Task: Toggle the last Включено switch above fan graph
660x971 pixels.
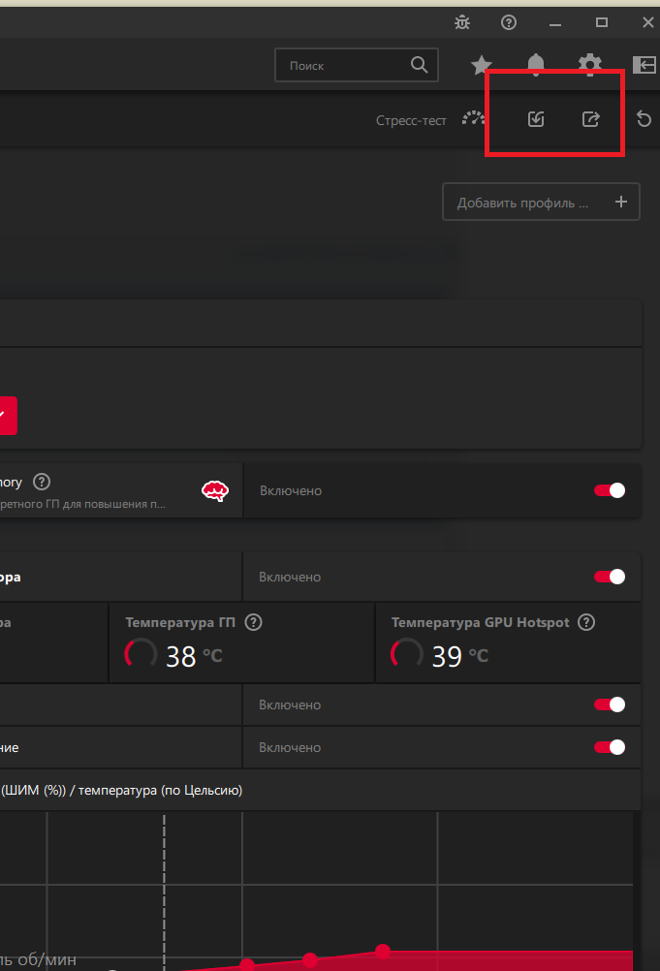Action: tap(610, 747)
